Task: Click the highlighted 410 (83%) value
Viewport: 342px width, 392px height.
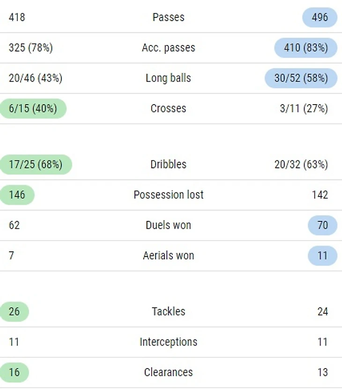Action: [x=306, y=48]
